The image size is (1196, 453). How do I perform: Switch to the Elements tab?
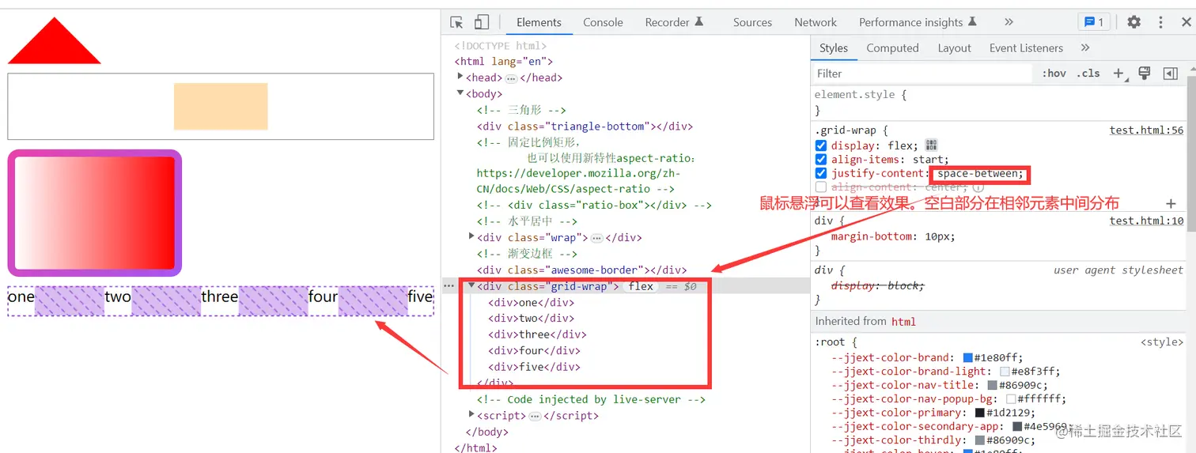[539, 22]
